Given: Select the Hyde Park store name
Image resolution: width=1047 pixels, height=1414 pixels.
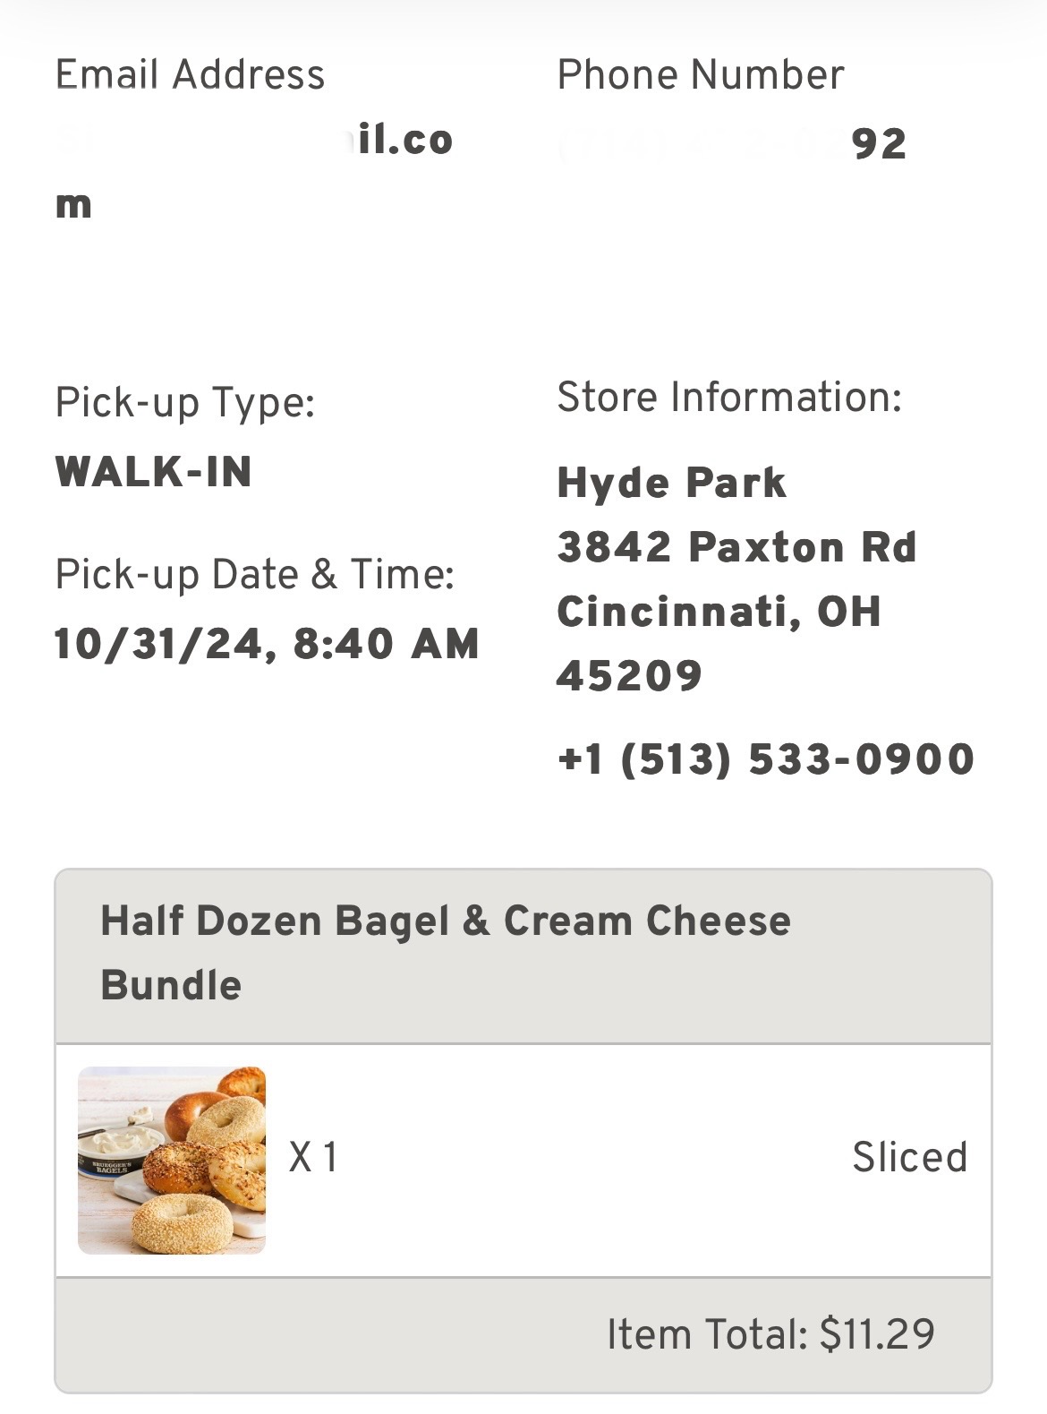Looking at the screenshot, I should coord(671,483).
